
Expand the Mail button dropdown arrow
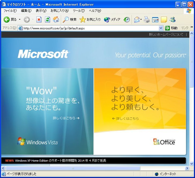coord(141,20)
